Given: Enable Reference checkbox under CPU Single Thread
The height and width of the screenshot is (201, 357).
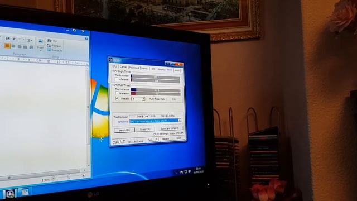Looking at the screenshot, I should click(117, 79).
